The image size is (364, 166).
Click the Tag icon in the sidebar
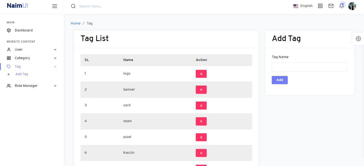[9, 67]
